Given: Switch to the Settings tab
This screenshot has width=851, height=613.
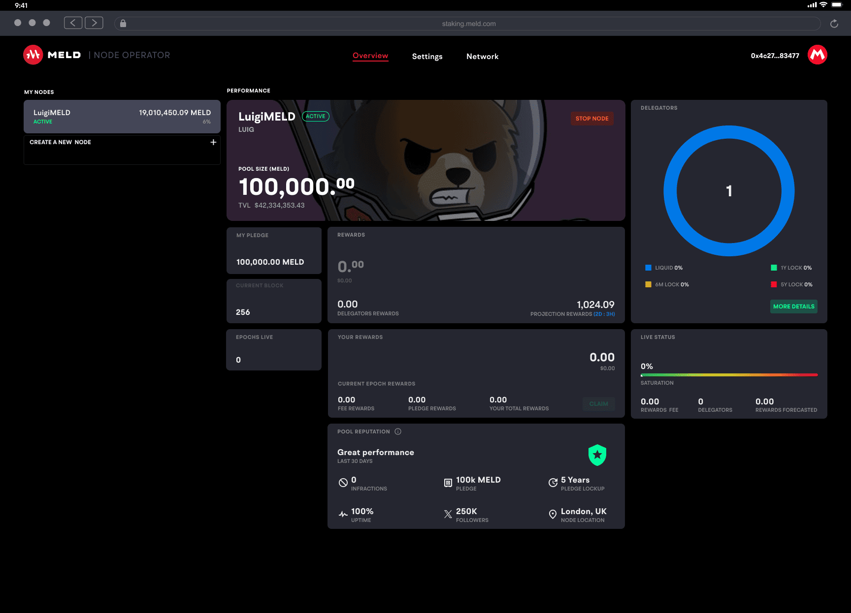Looking at the screenshot, I should pos(427,56).
